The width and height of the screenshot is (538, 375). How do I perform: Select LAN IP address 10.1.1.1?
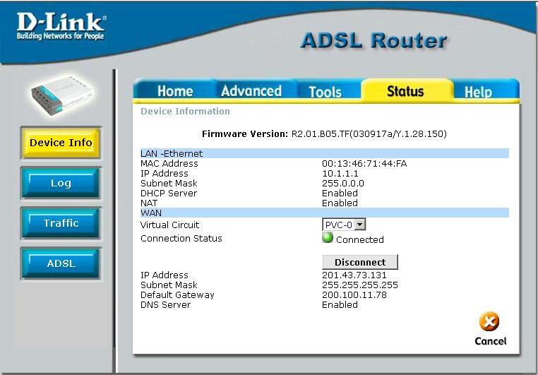coord(340,174)
